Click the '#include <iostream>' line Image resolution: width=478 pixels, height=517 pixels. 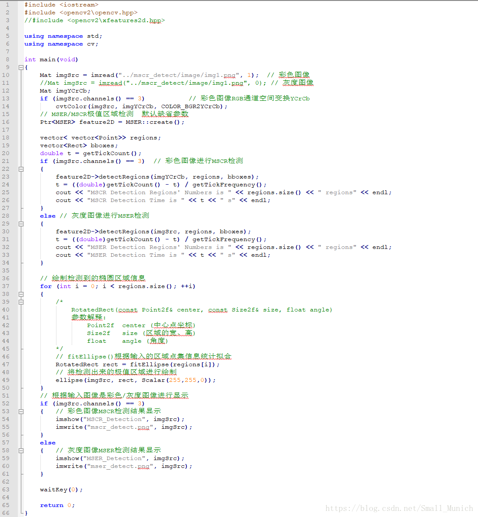coord(61,5)
